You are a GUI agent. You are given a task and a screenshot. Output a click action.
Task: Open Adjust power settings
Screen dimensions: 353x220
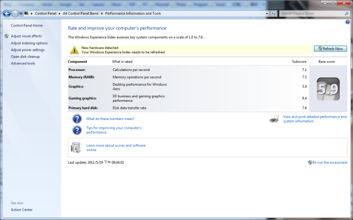[28, 50]
